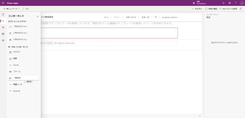Click the 同期の構成 button
The image size is (245, 118).
tap(211, 9)
